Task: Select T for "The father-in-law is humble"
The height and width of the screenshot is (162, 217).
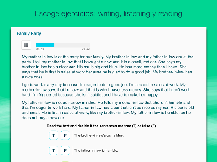Action: (x=53, y=151)
